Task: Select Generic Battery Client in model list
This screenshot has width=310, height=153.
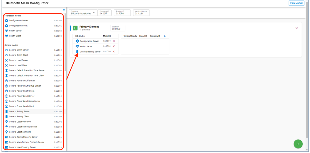Action: (x=19, y=116)
